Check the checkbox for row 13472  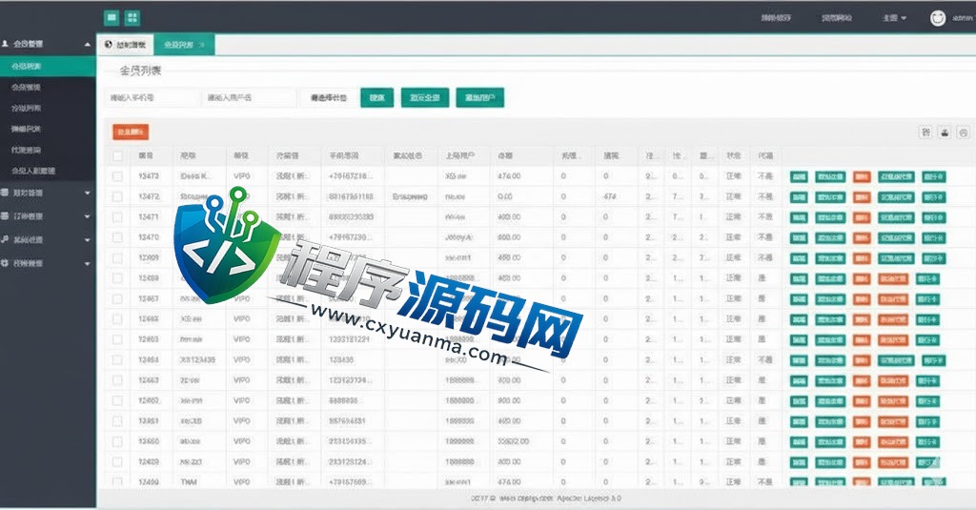pyautogui.click(x=117, y=196)
